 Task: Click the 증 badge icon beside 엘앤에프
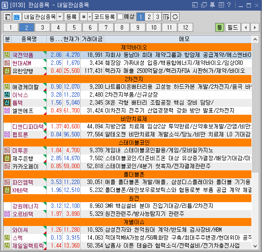coord(7,110)
